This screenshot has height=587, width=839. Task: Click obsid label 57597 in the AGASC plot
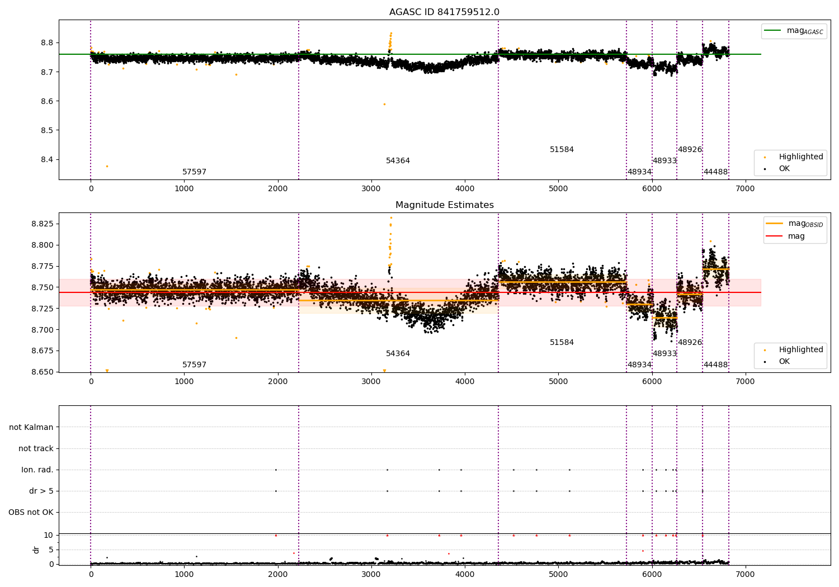pos(194,172)
